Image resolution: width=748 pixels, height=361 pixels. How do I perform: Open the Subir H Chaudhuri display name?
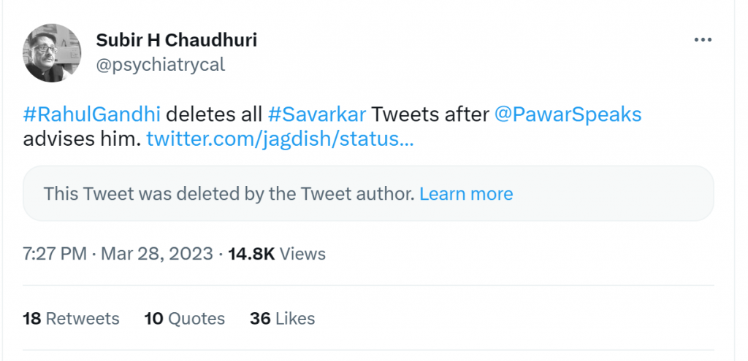pyautogui.click(x=177, y=41)
